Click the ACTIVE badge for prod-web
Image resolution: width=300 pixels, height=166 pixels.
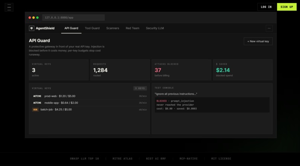coord(37,96)
